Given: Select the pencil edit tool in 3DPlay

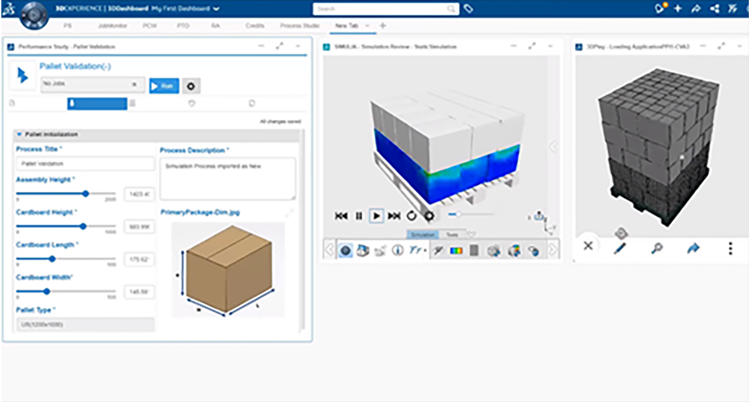Looking at the screenshot, I should pos(620,248).
